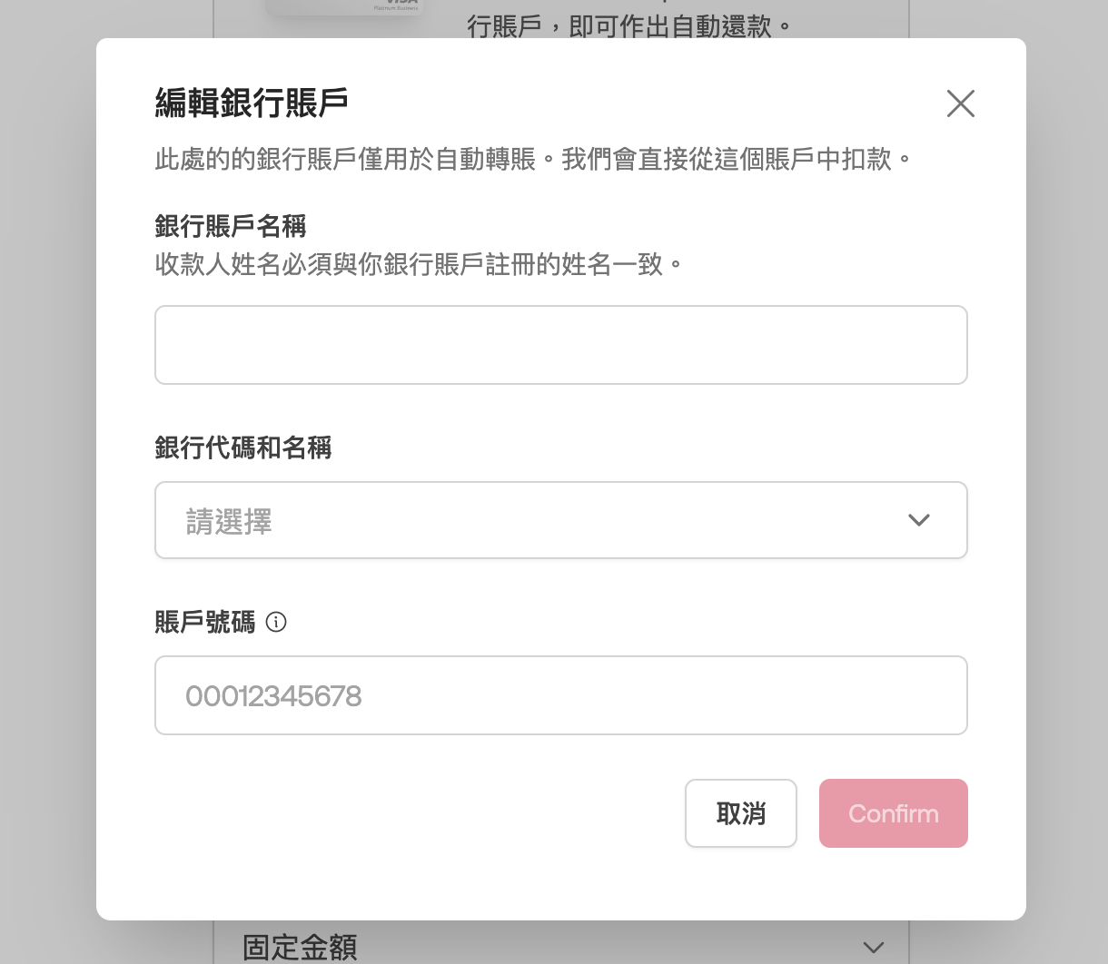Image resolution: width=1108 pixels, height=964 pixels.
Task: Click the info icon beside 賬戶號碼
Action: (276, 622)
